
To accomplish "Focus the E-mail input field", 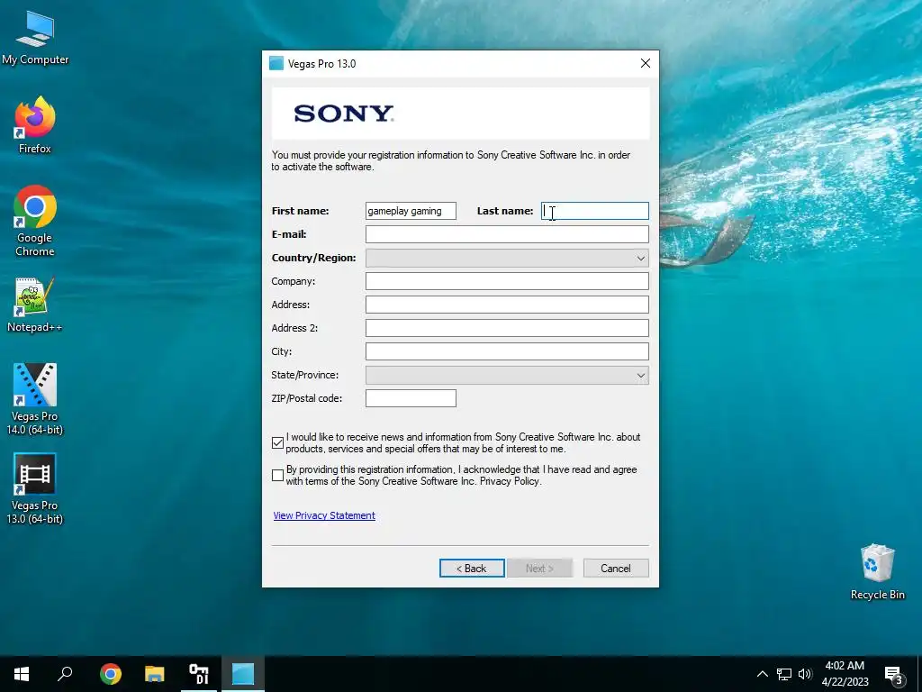I will tap(507, 234).
